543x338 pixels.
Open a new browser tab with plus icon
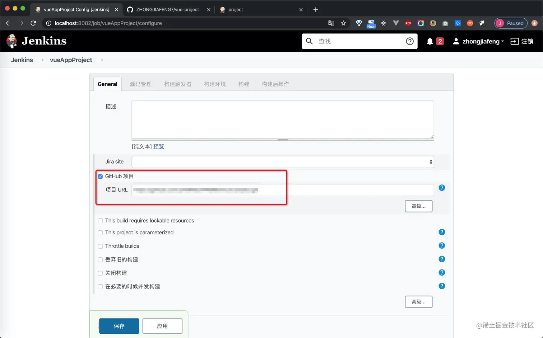(x=316, y=10)
